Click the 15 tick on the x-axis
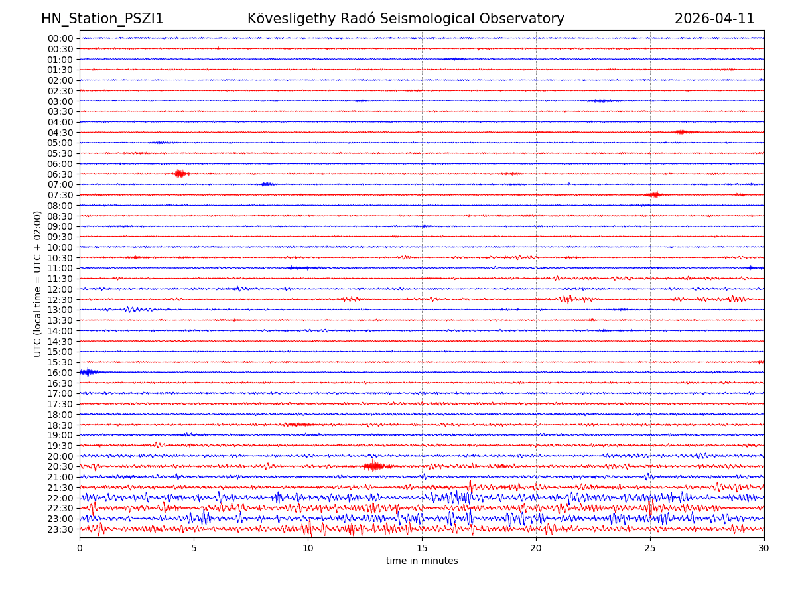Image resolution: width=796 pixels, height=597 pixels. tap(422, 549)
